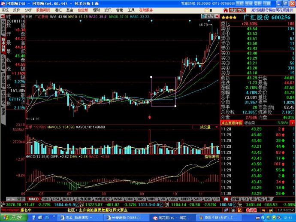Viewport: 296px width, 222px height.
Task: Click the red arrow icon beside the stock title
Action: tap(217, 16)
